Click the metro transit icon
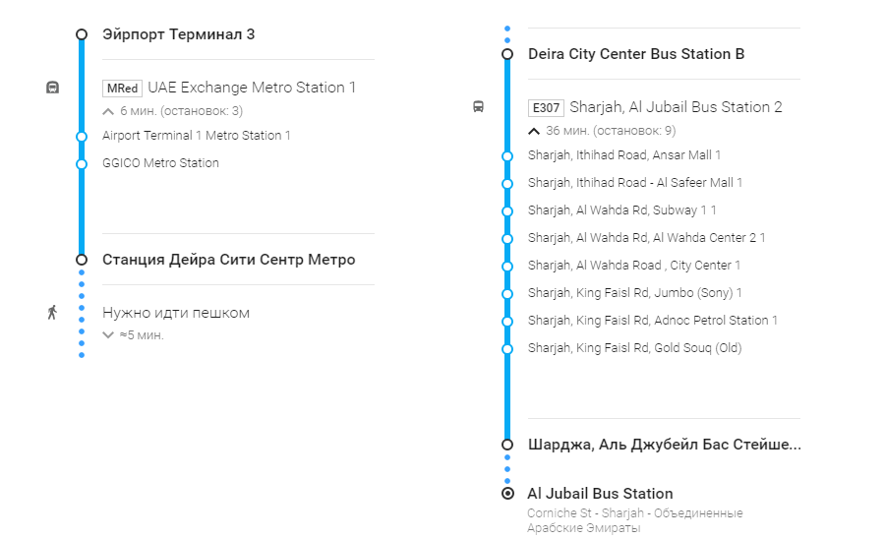This screenshot has width=885, height=539. [53, 88]
